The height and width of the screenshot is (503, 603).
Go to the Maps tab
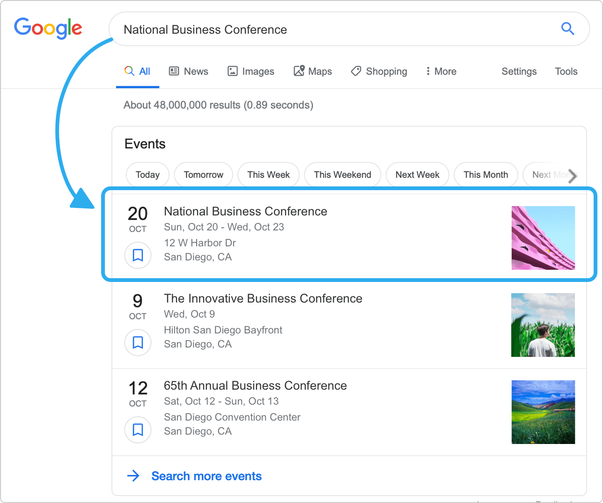pyautogui.click(x=313, y=71)
